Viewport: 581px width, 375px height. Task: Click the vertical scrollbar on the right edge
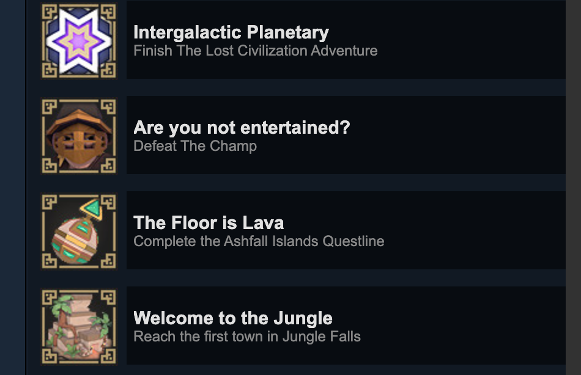[573, 188]
